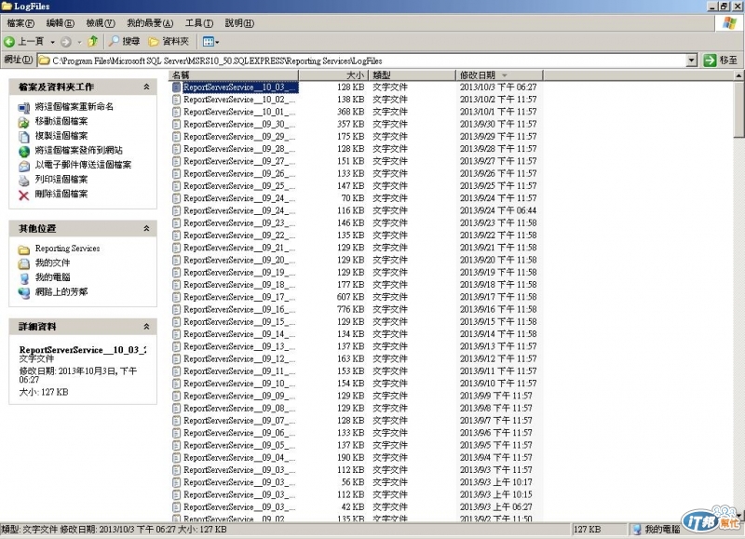Viewport: 745px width, 539px height.
Task: Click 將這個檔案重新命名 rename link
Action: point(74,106)
